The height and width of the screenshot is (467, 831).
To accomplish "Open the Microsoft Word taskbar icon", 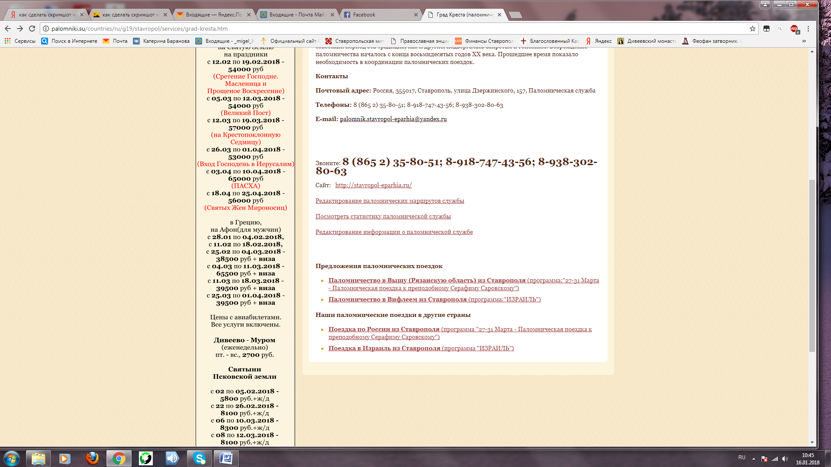I will (x=226, y=458).
